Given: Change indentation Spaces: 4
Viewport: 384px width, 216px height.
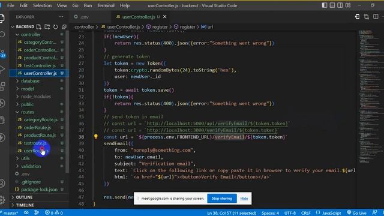Looking at the screenshot, I should coord(270,213).
